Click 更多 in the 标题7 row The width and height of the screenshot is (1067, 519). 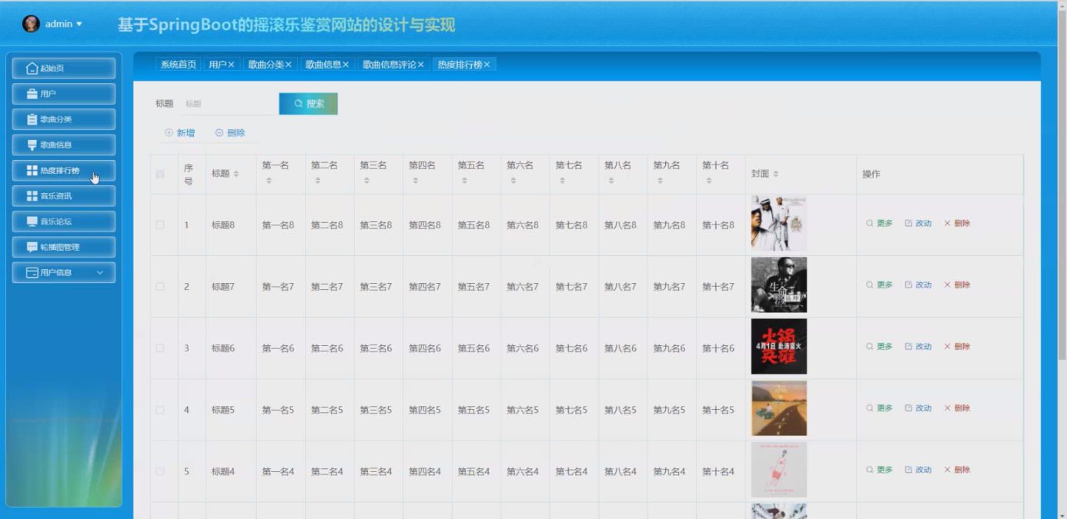(879, 285)
